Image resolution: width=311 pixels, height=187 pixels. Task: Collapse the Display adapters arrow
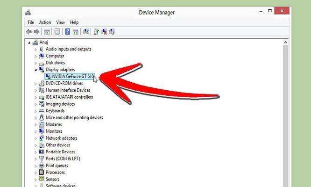[x=35, y=70]
